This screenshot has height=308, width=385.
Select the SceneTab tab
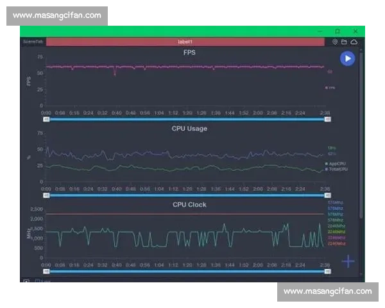click(x=31, y=42)
